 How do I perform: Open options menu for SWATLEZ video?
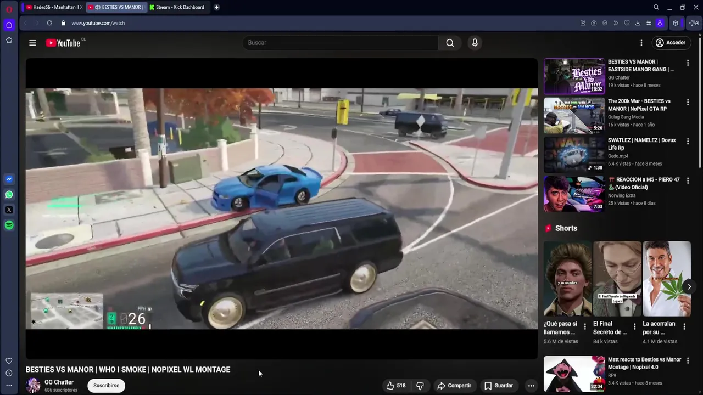coord(688,142)
